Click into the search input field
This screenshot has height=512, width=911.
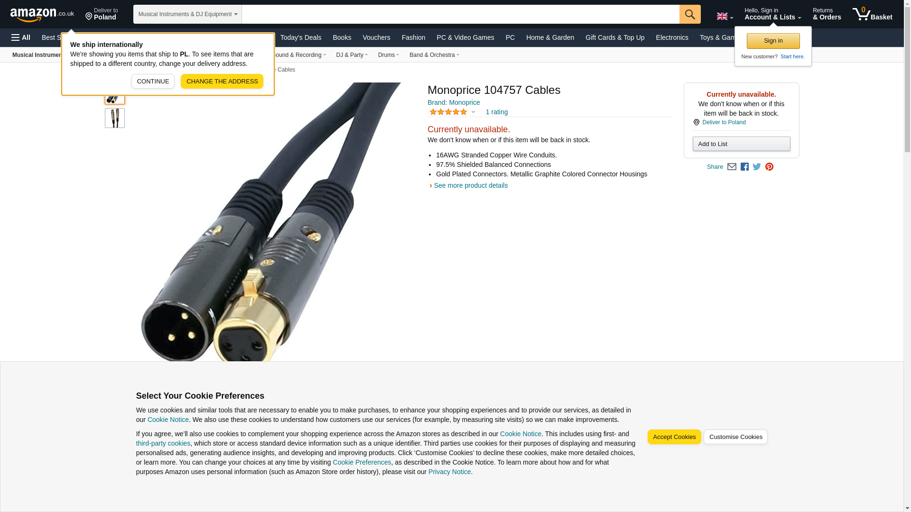(460, 14)
